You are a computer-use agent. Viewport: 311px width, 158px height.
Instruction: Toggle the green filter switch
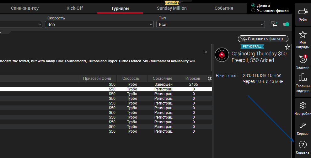[286, 24]
